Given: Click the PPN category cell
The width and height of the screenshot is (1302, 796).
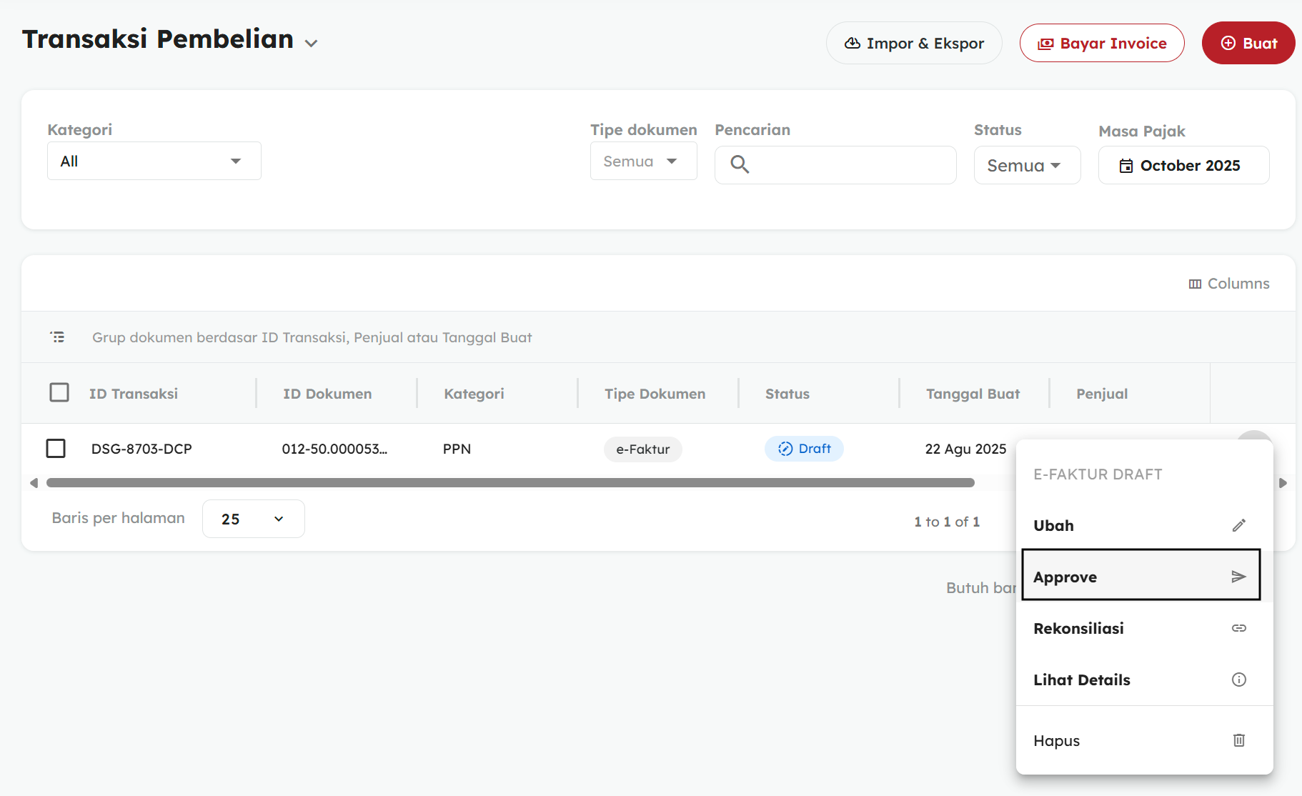Looking at the screenshot, I should pyautogui.click(x=457, y=449).
